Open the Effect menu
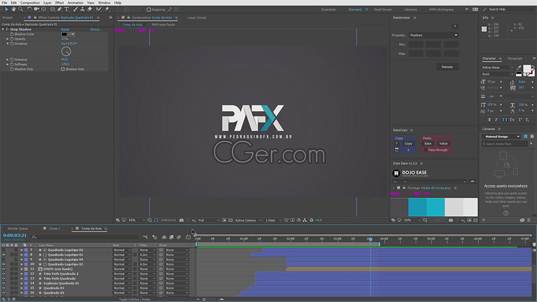This screenshot has width=537, height=302. click(59, 2)
